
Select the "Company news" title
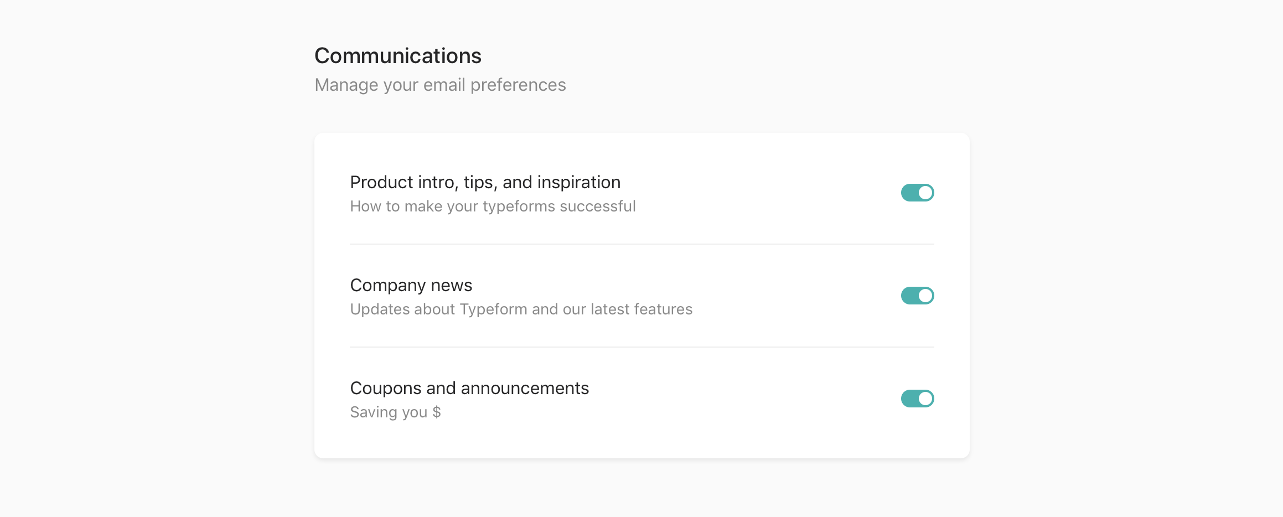[x=411, y=285]
